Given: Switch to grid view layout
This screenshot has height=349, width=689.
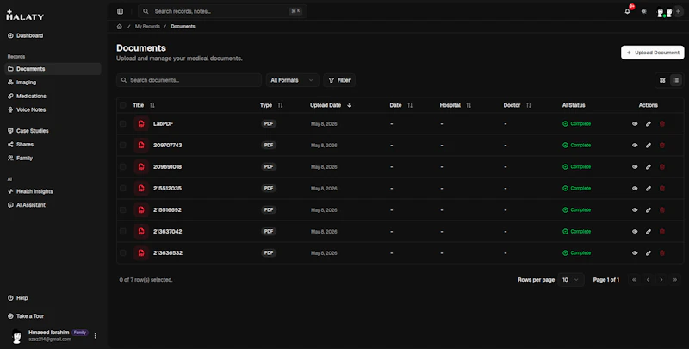Looking at the screenshot, I should click(662, 80).
